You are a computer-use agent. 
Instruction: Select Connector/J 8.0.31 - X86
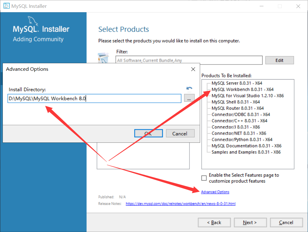click(236, 127)
